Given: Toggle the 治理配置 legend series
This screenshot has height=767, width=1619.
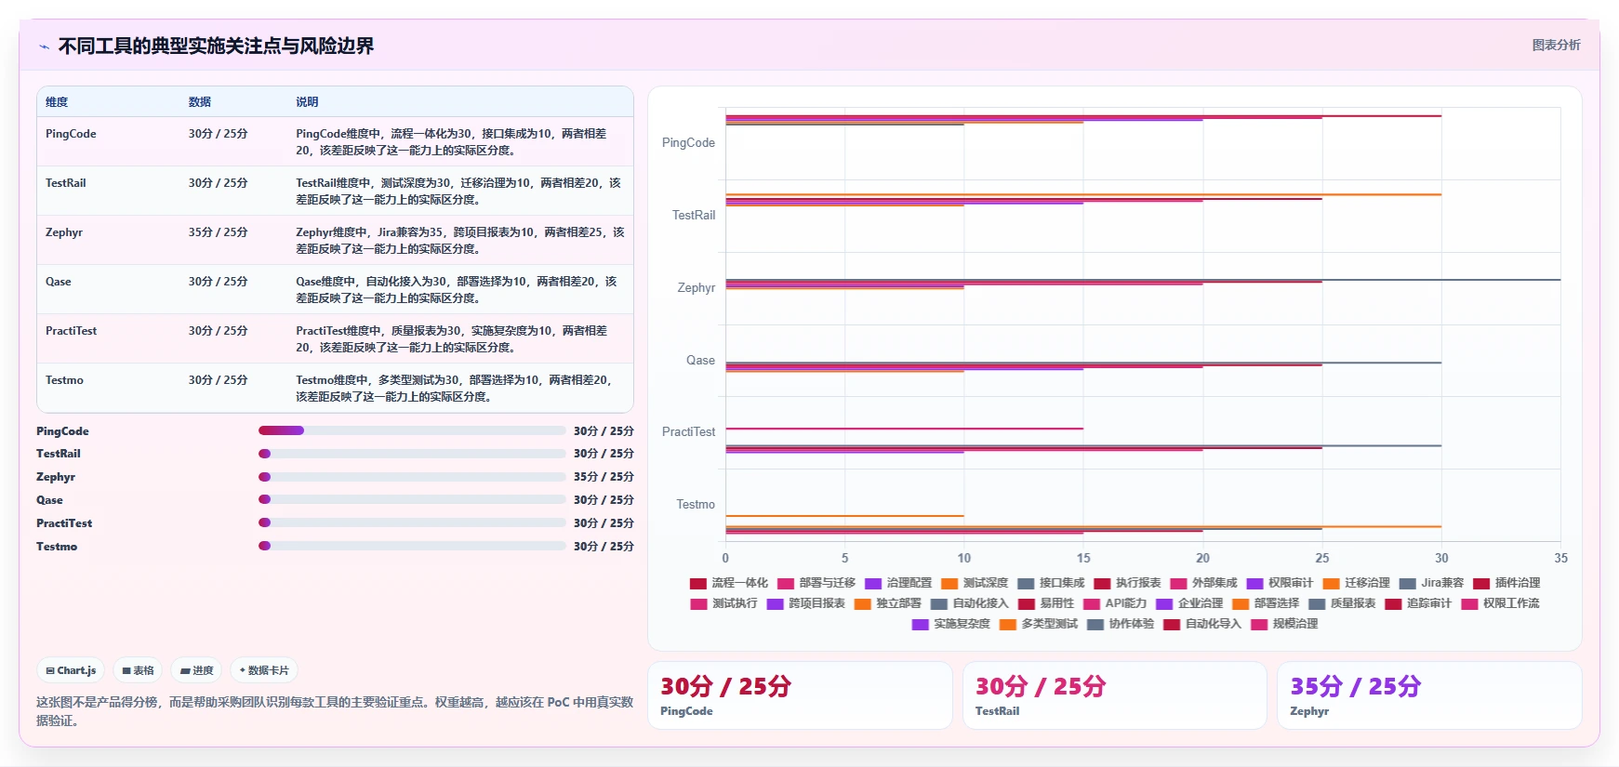Looking at the screenshot, I should [898, 583].
